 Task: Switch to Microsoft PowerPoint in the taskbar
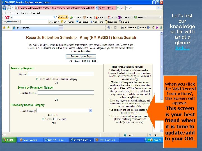coord(107,140)
